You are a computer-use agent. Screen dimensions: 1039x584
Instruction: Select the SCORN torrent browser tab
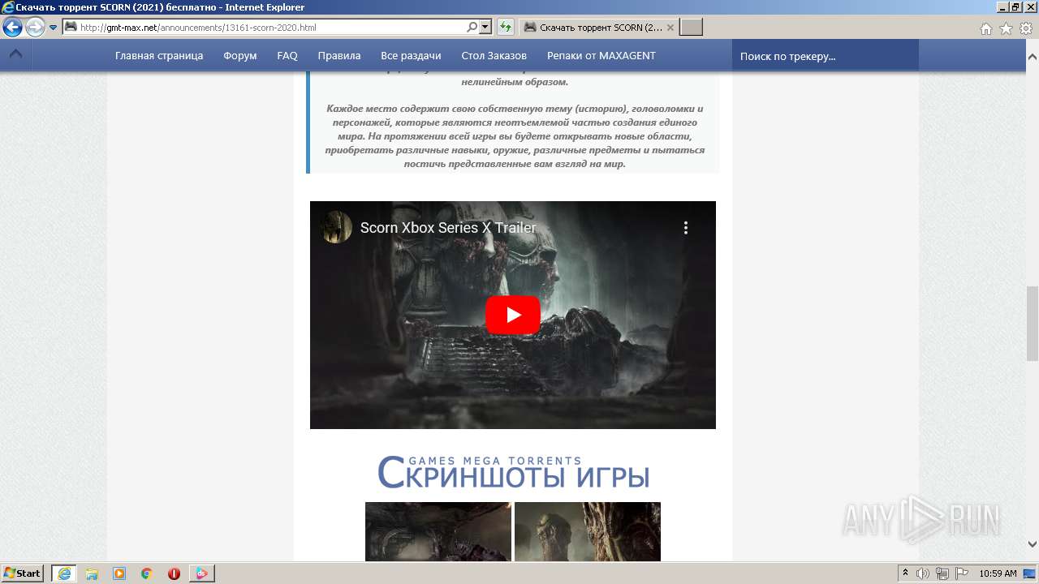tap(598, 28)
